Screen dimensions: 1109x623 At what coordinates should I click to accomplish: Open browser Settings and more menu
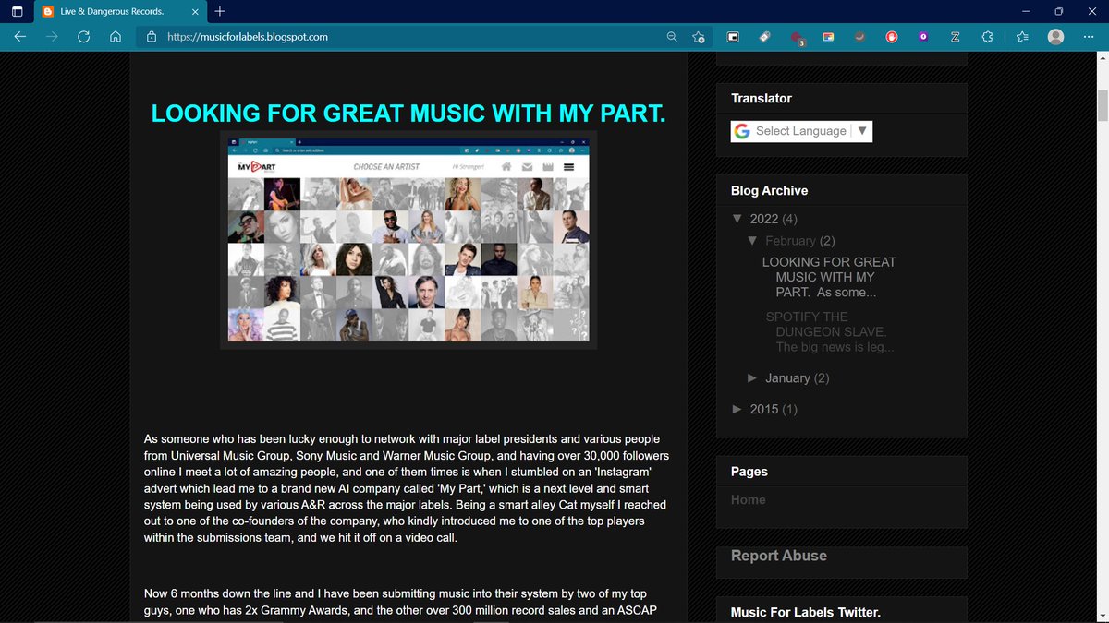point(1088,37)
